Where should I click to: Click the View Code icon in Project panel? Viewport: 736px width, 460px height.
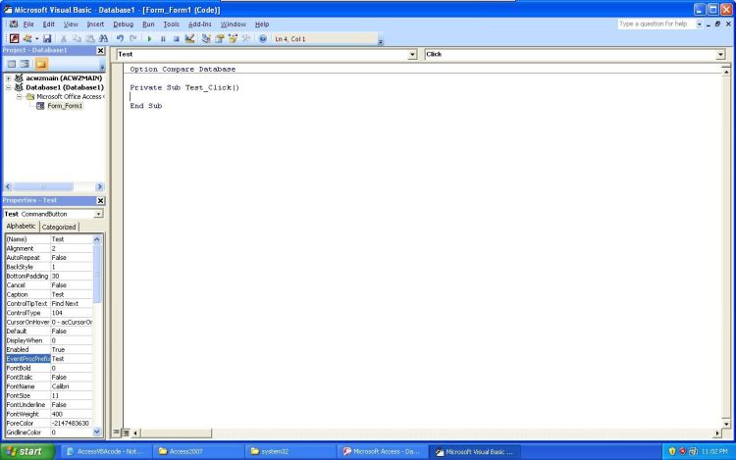pyautogui.click(x=12, y=64)
